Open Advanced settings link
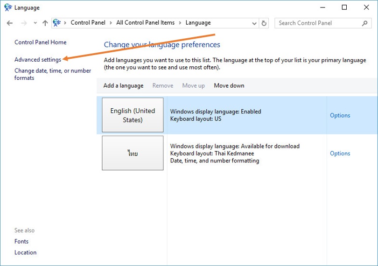378x266 pixels. 38,60
